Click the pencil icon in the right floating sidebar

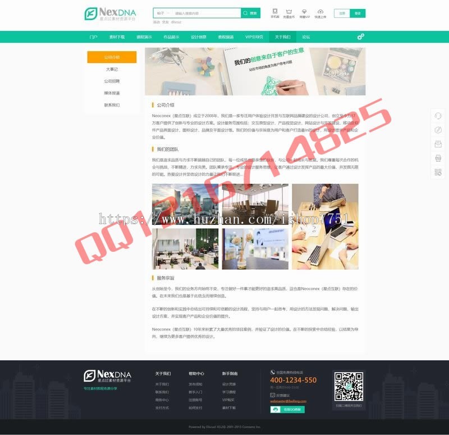point(438,129)
